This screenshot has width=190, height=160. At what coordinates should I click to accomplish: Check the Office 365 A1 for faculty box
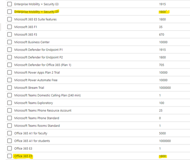[x=10, y=133]
